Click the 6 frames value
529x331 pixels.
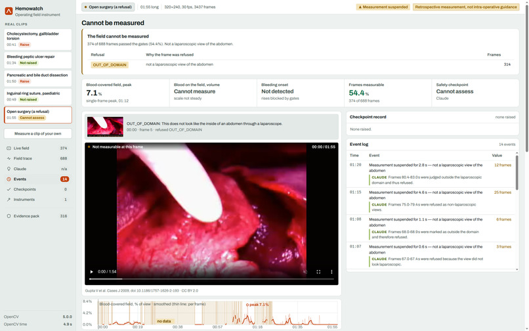503,219
